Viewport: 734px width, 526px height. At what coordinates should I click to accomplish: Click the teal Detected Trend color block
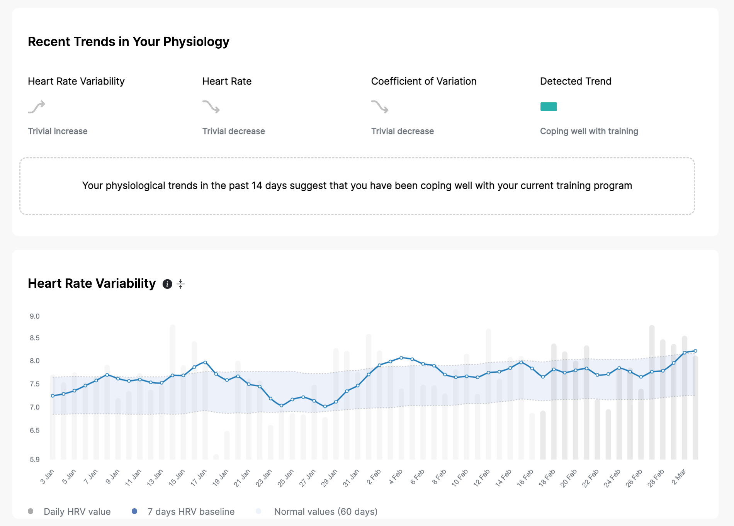click(x=549, y=106)
